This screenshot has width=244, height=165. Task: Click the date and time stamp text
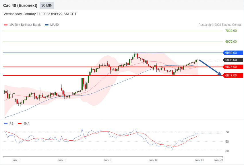[x=40, y=14]
